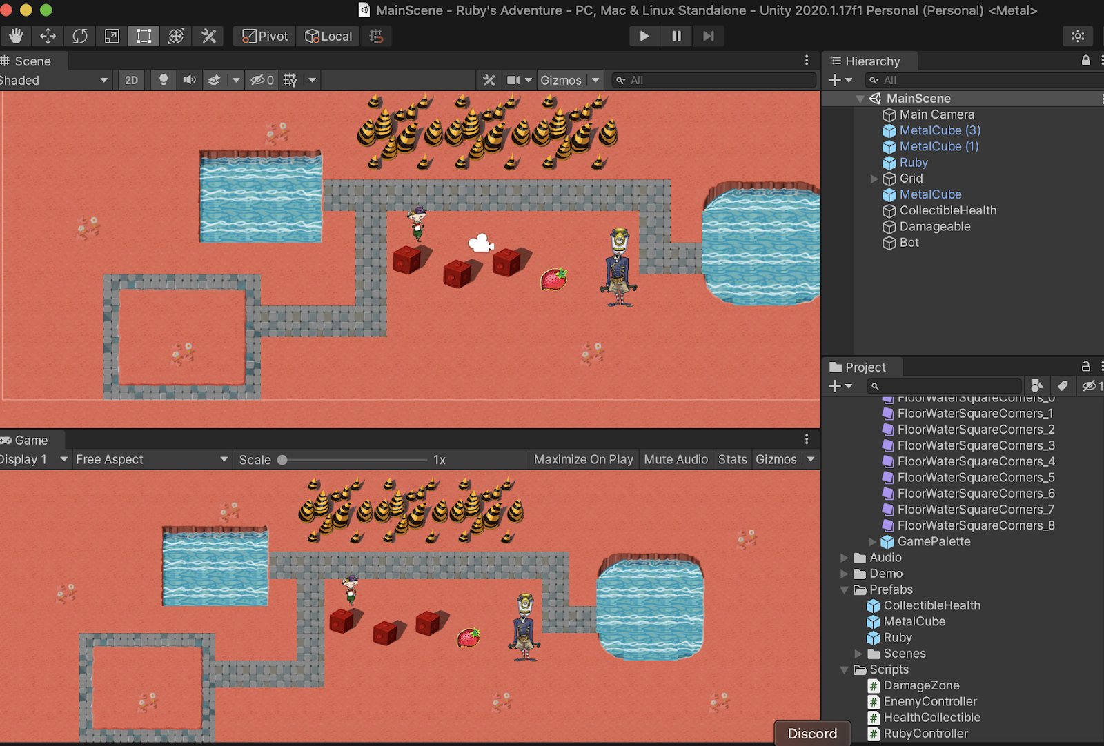This screenshot has width=1104, height=746.
Task: Open the Shaded draw mode dropdown
Action: (x=55, y=80)
